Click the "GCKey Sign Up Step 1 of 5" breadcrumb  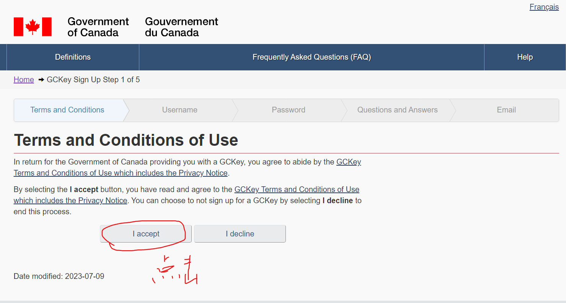[x=93, y=80]
